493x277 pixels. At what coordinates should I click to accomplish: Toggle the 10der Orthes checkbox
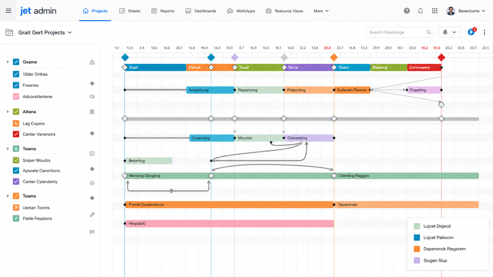pos(16,74)
